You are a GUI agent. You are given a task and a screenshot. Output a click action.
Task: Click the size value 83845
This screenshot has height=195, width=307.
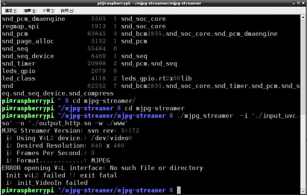[96, 34]
